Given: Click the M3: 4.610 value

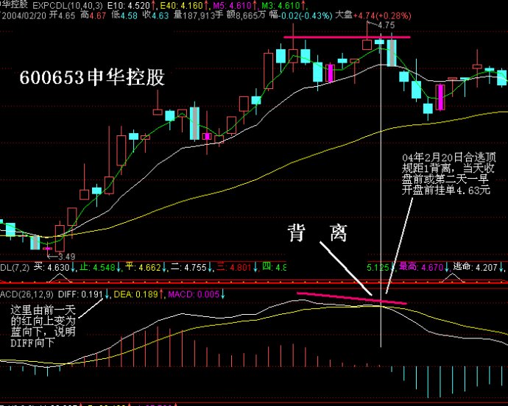Looking at the screenshot, I should coord(283,5).
